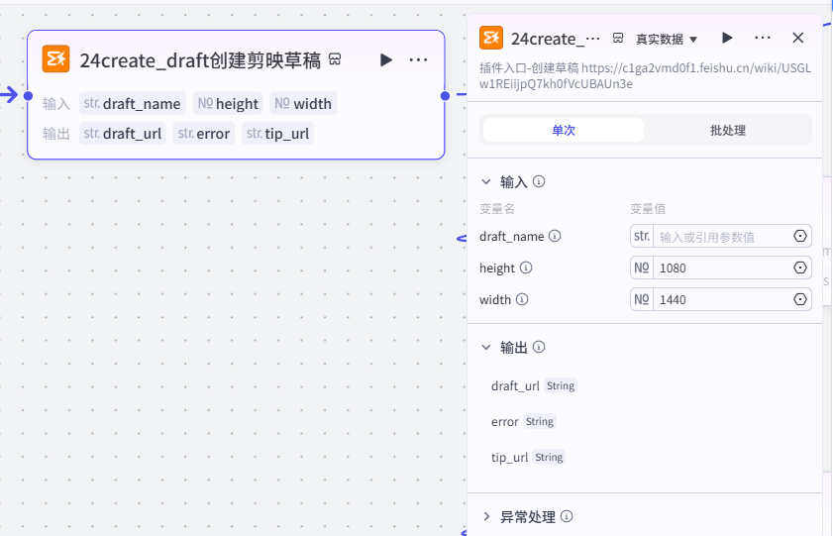Click the orange plugin icon in the side panel header
The width and height of the screenshot is (833, 536).
pyautogui.click(x=491, y=38)
